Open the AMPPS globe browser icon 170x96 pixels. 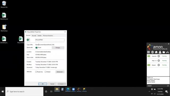tap(152, 52)
